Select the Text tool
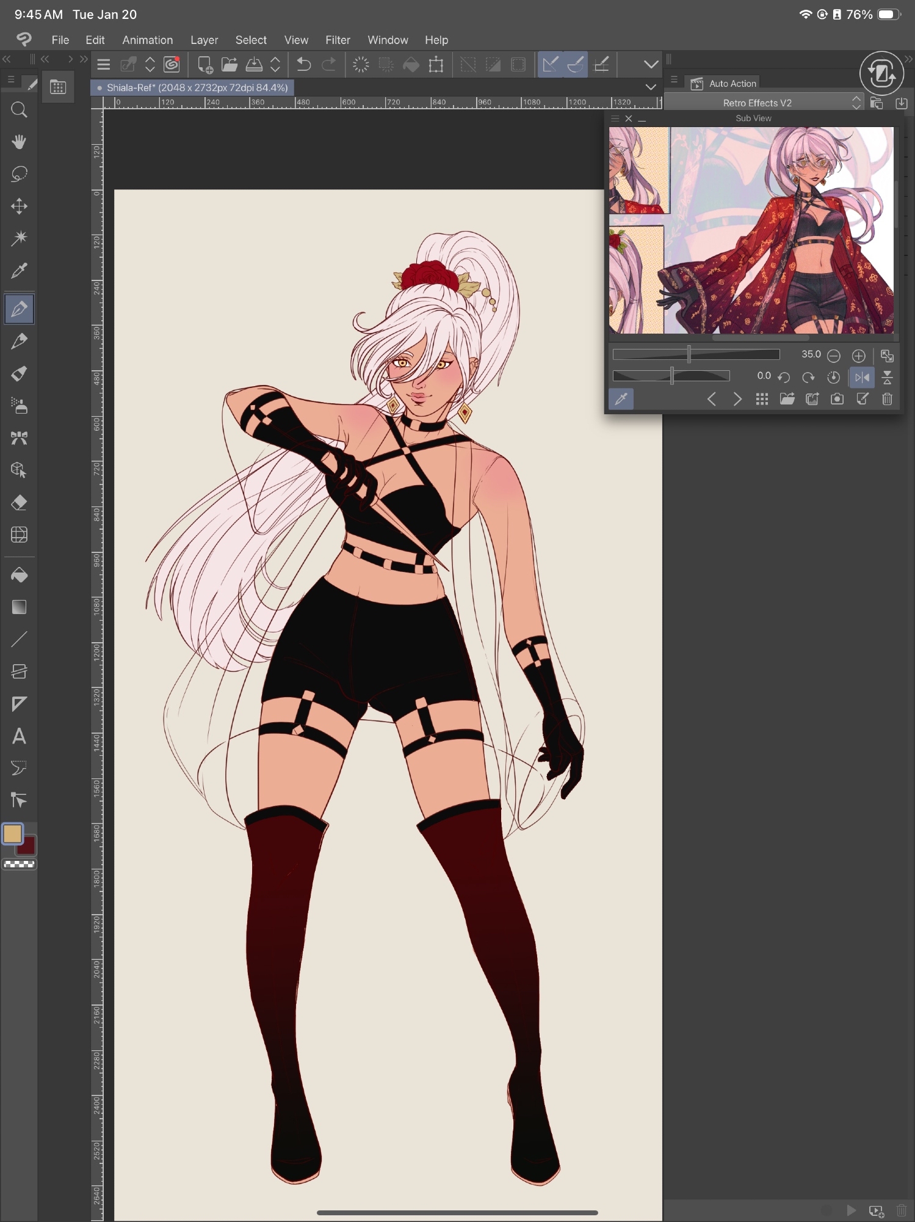 [19, 736]
